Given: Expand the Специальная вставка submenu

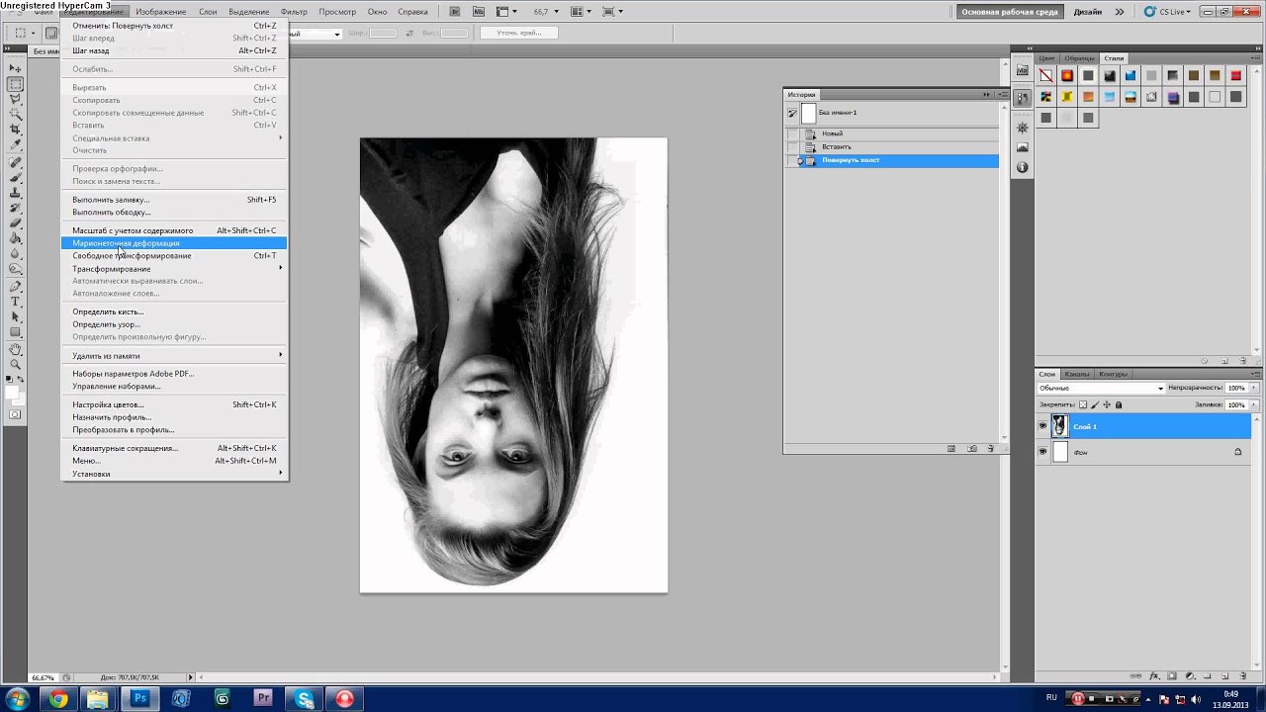Looking at the screenshot, I should click(174, 138).
